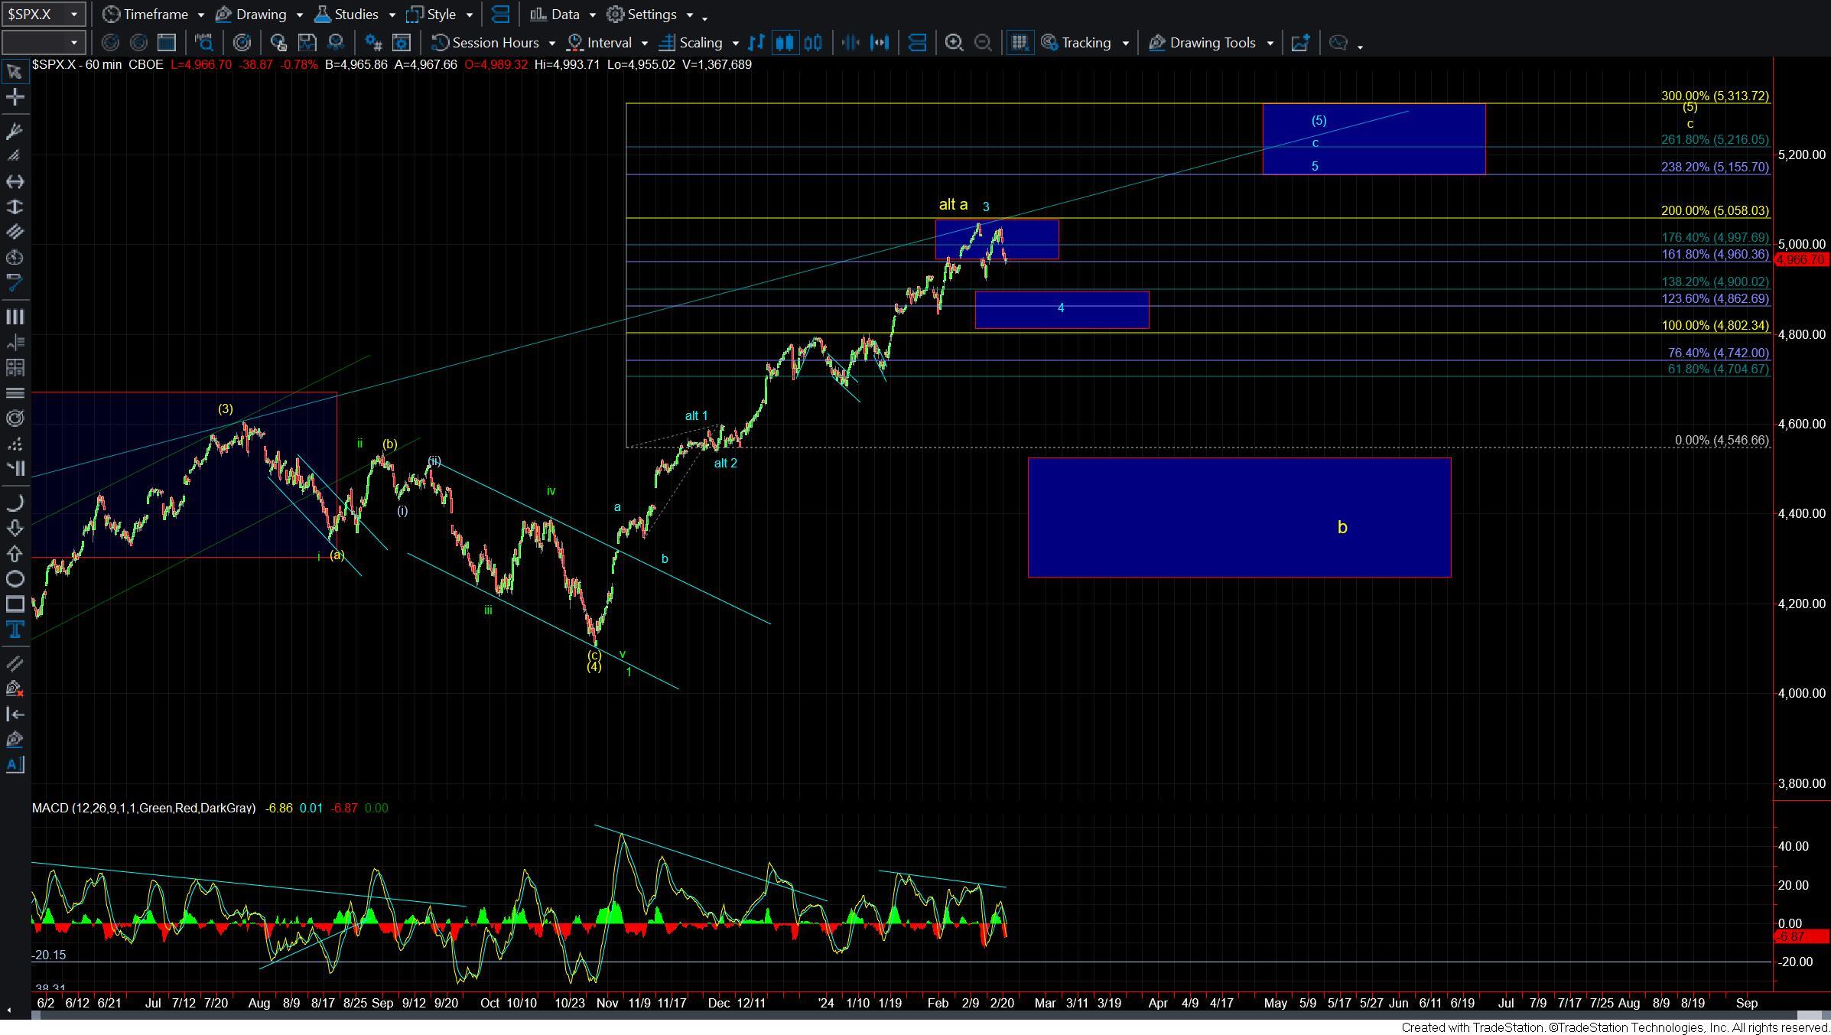The image size is (1831, 1035).
Task: Select the pointer arrow tool
Action: [15, 72]
